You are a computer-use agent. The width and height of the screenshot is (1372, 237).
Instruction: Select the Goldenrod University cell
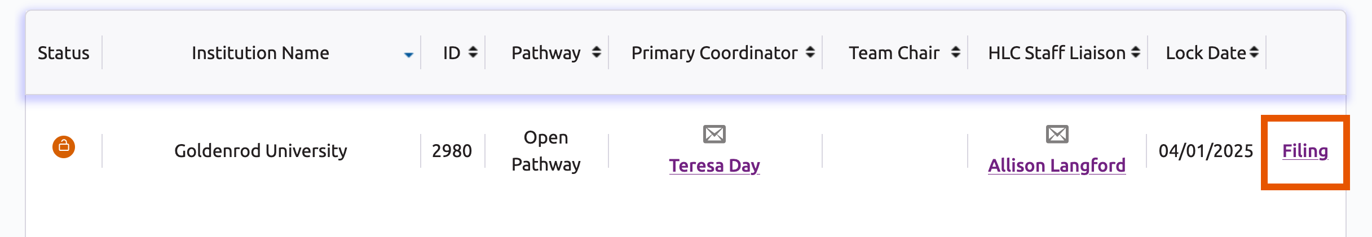[x=261, y=151]
